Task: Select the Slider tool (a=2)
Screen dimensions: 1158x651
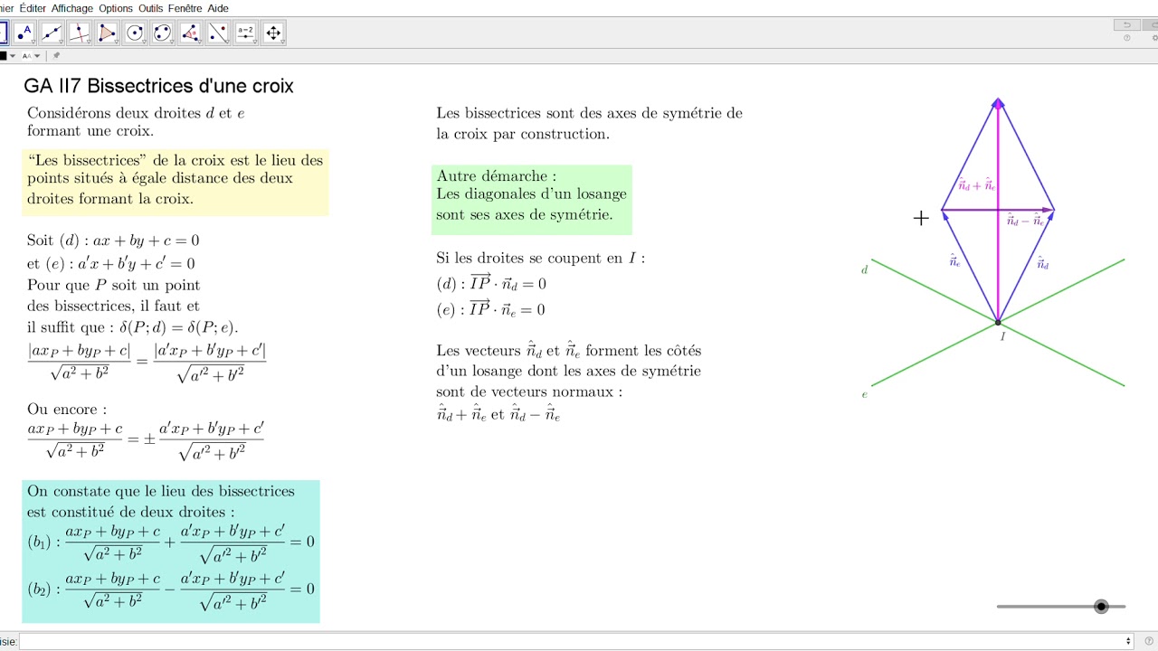Action: pyautogui.click(x=245, y=33)
